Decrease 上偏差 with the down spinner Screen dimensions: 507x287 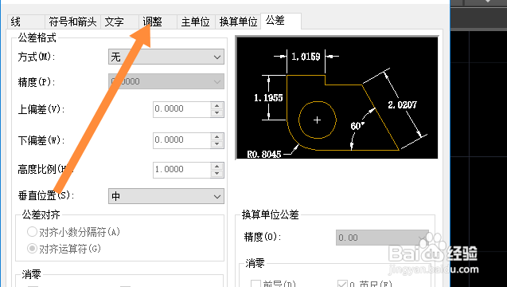point(217,113)
